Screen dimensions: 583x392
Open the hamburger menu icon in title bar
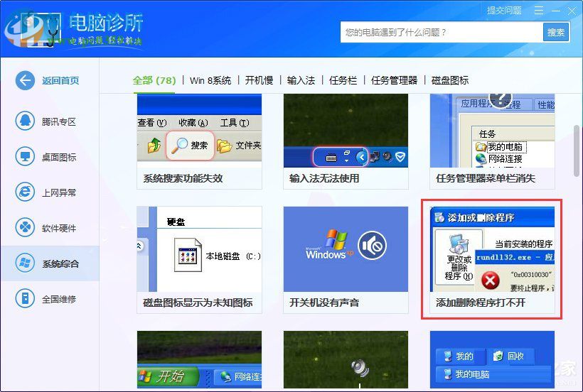pyautogui.click(x=539, y=11)
